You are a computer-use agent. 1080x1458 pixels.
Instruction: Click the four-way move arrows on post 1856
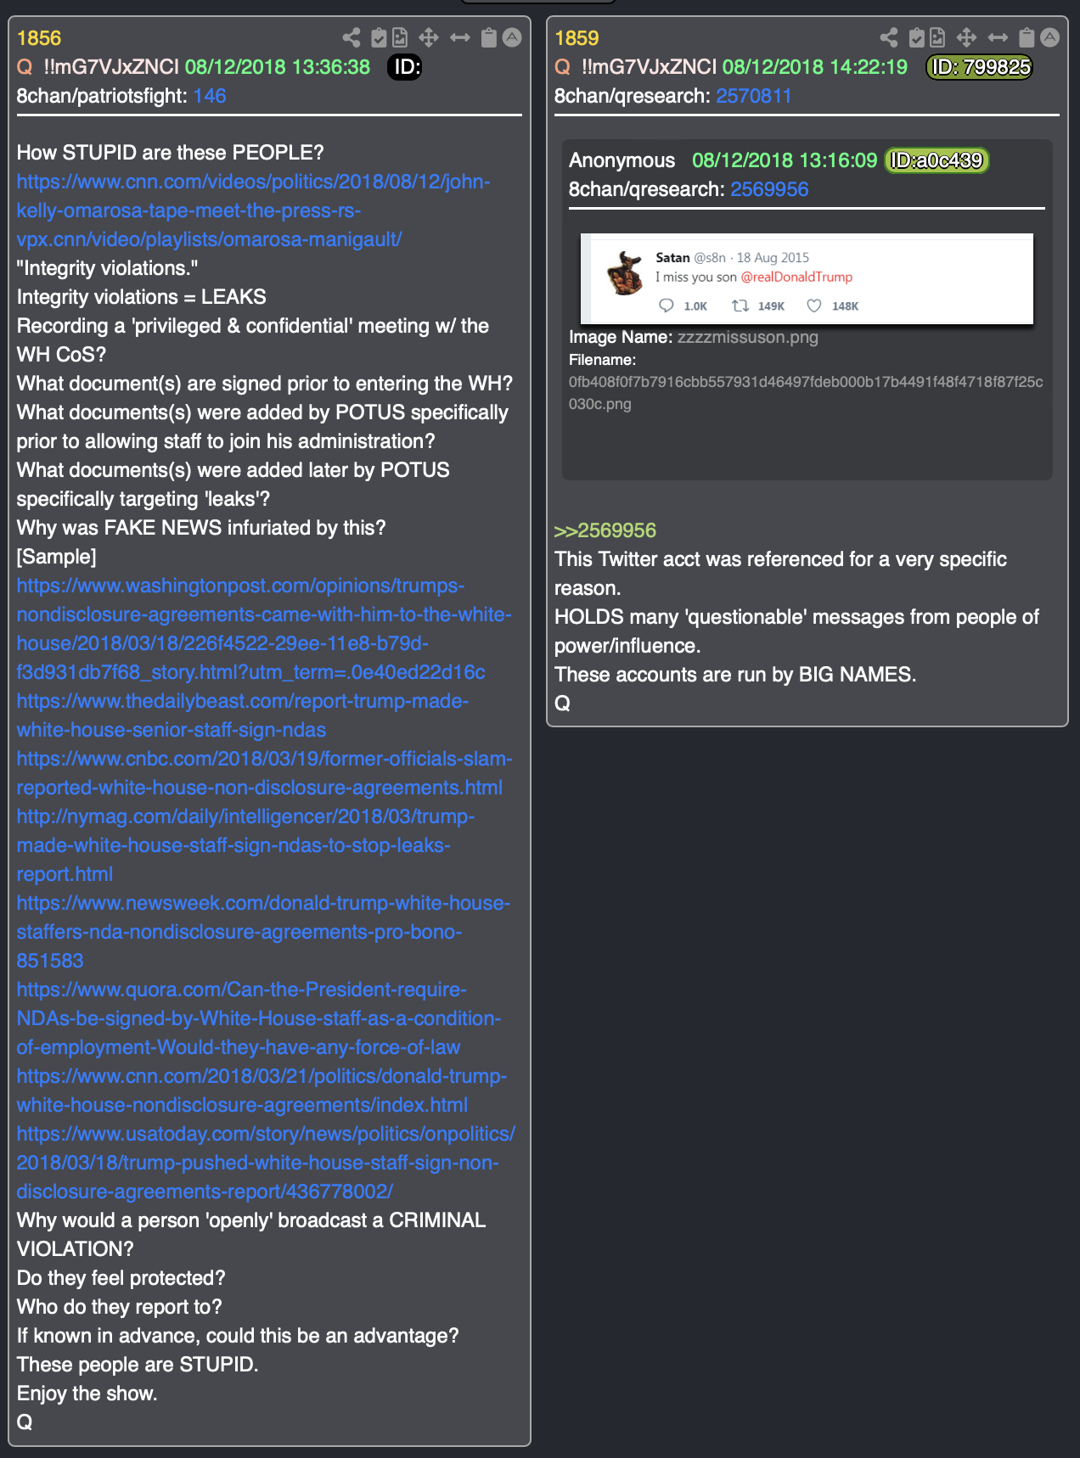click(429, 37)
